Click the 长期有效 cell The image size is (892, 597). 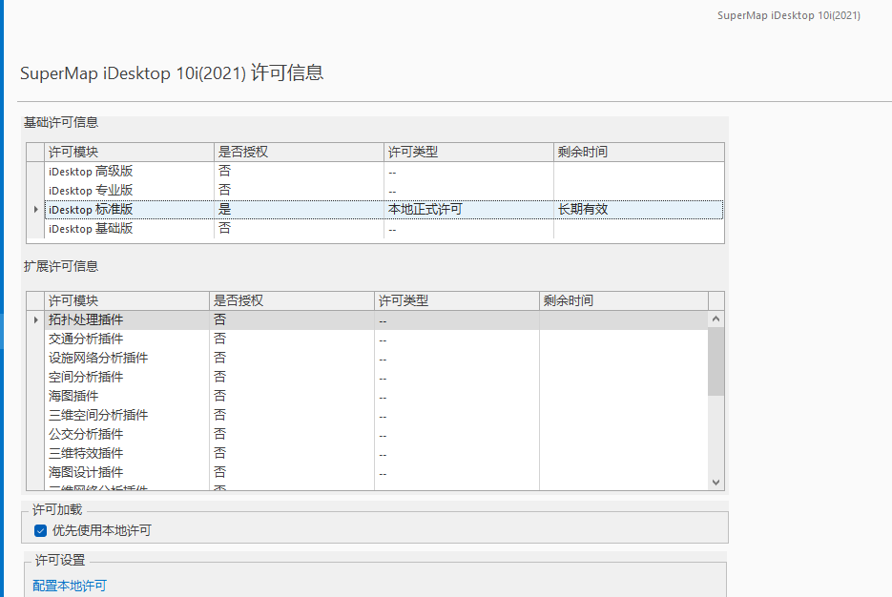(638, 209)
